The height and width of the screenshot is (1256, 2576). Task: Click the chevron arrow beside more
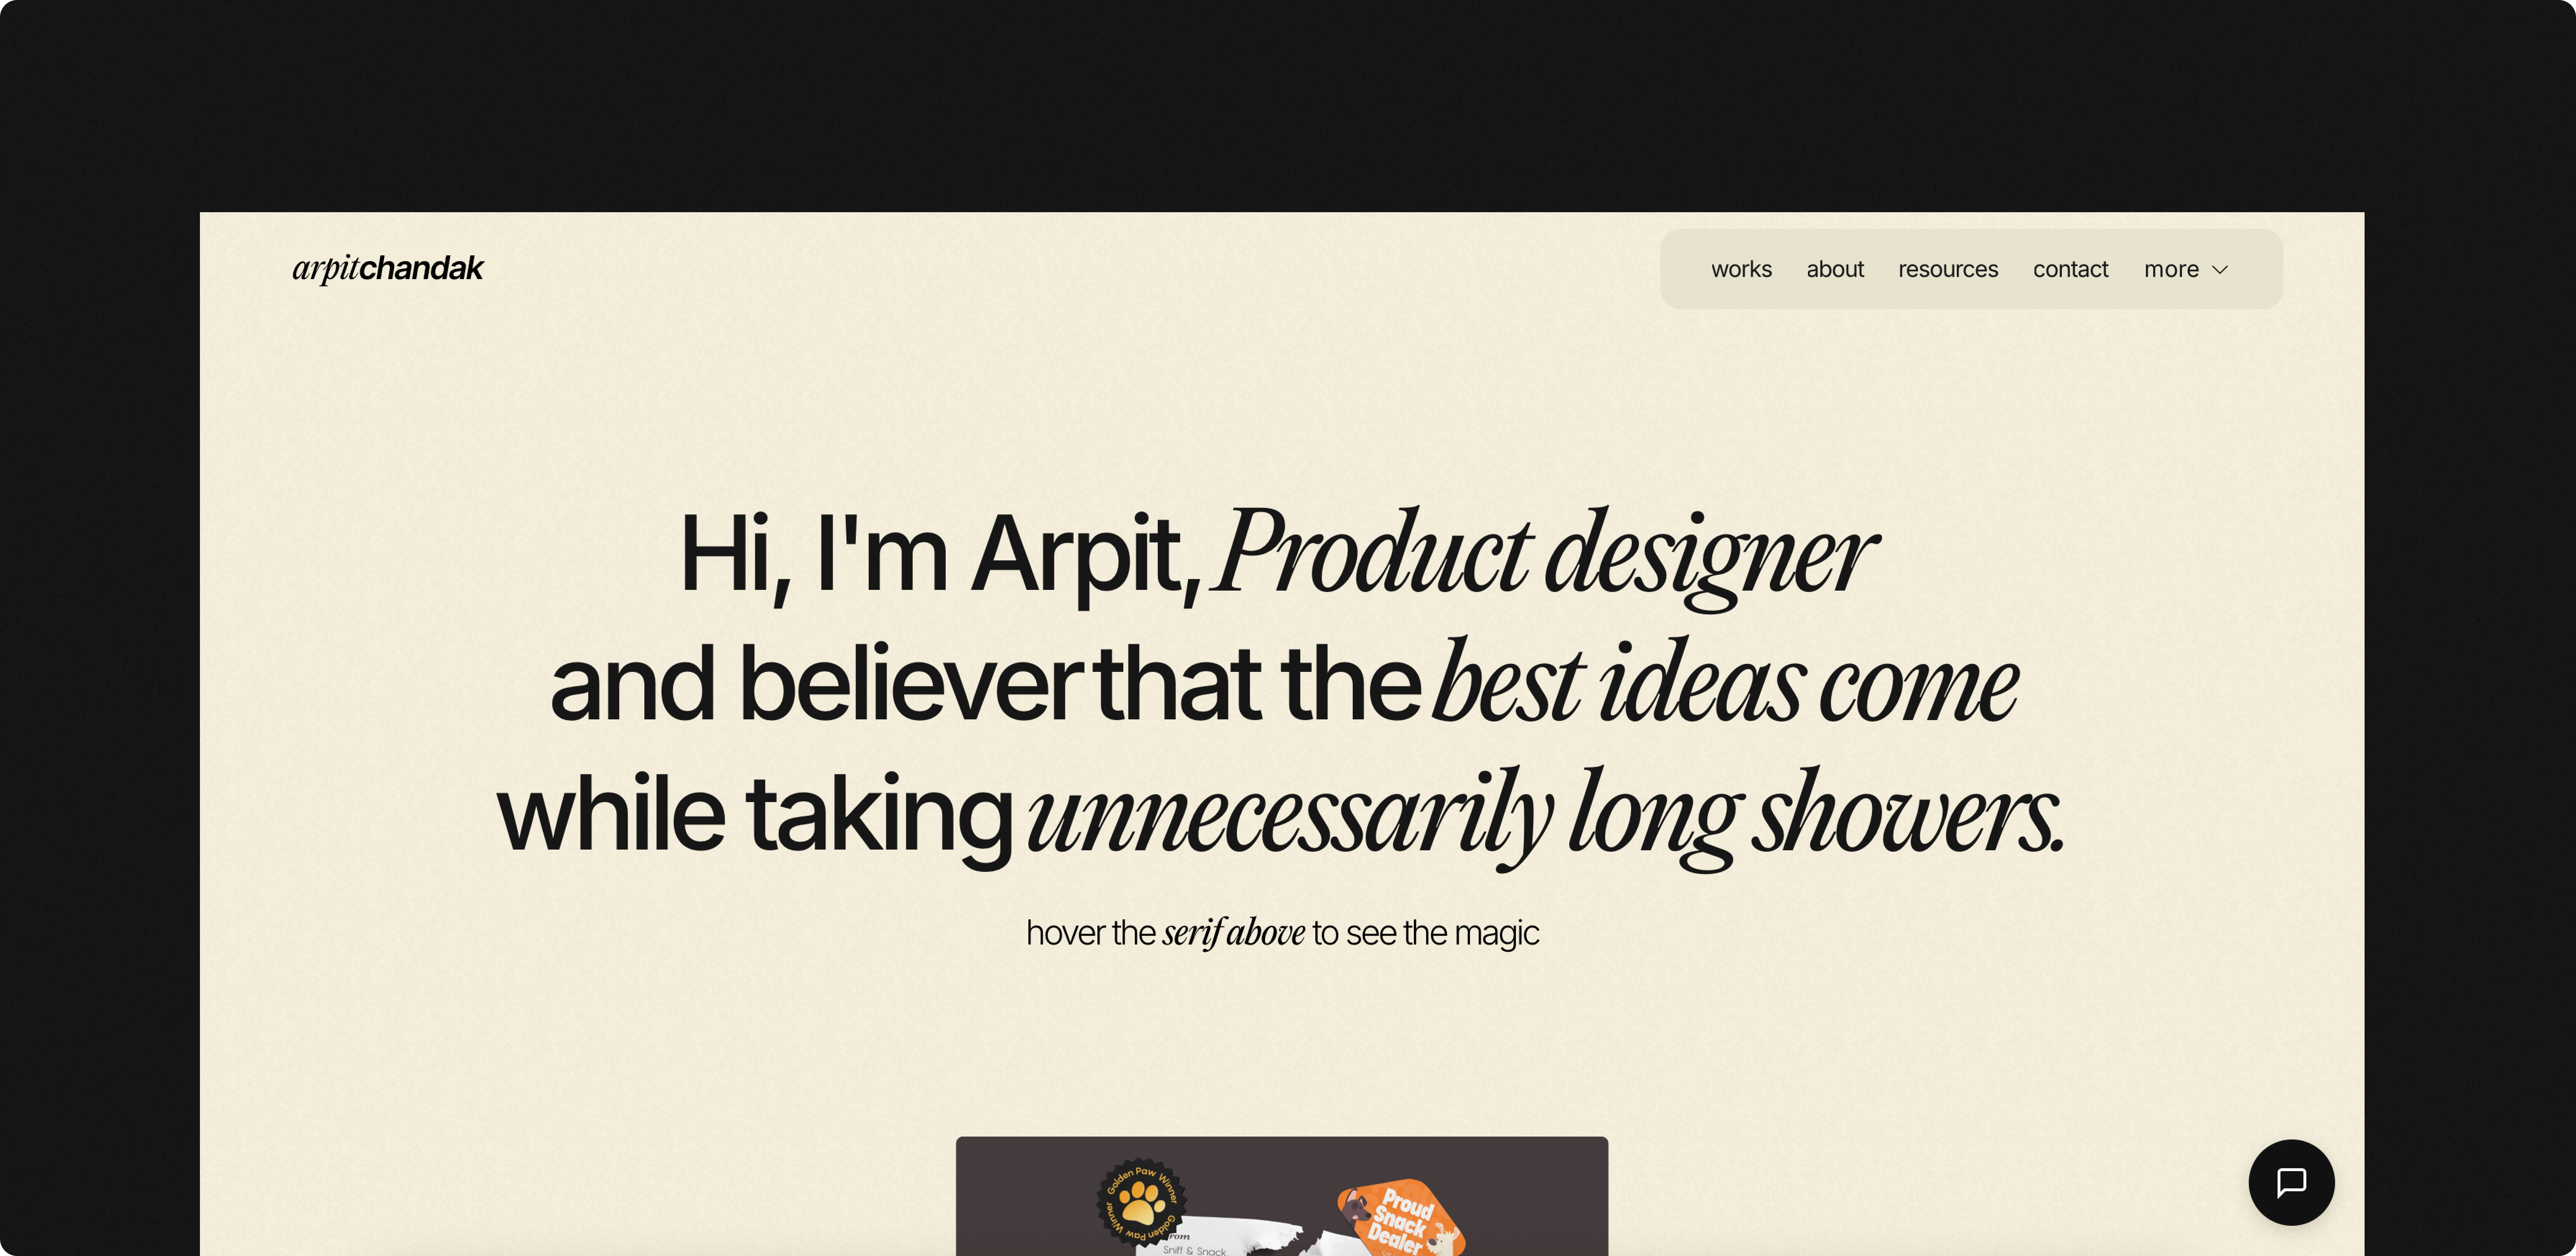[x=2220, y=270]
